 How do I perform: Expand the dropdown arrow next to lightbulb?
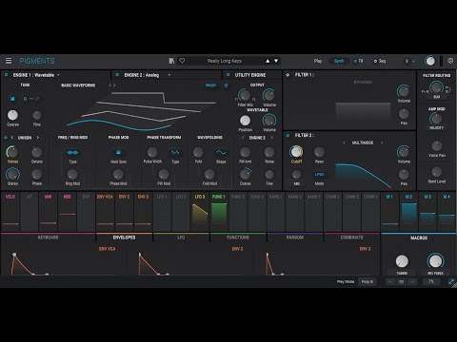[x=413, y=61]
